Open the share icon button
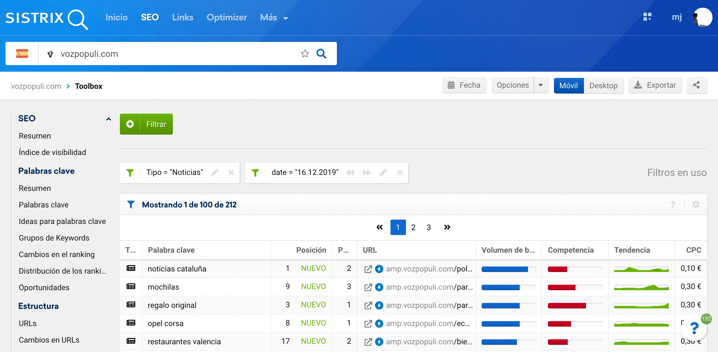Viewport: 718px width, 352px height. 696,85
